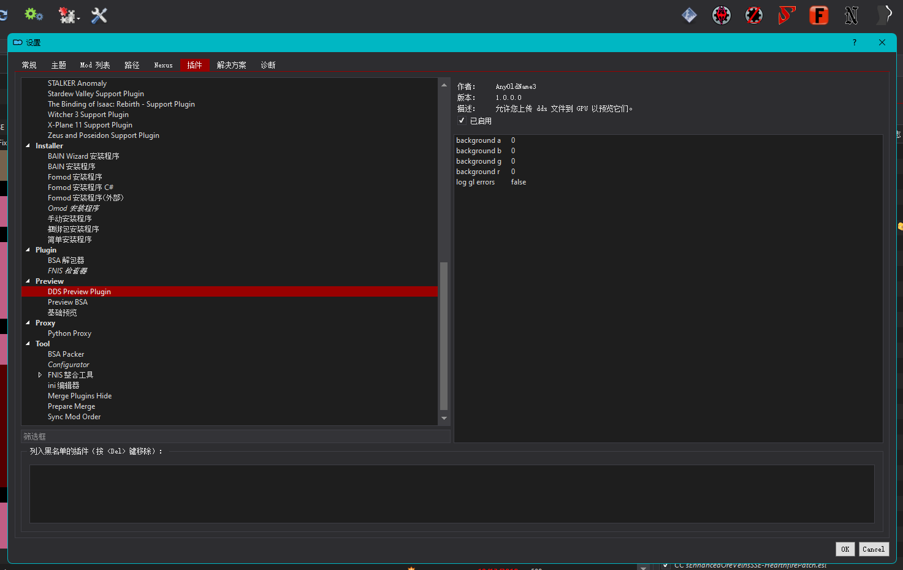Select BSA Packer tool
The height and width of the screenshot is (570, 903).
tap(66, 354)
